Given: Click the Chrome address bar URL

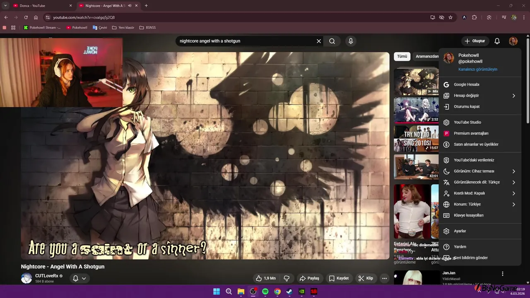Looking at the screenshot, I should 84,17.
